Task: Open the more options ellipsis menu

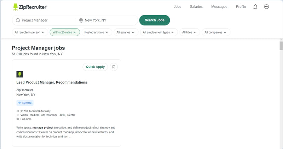Action: tap(266, 7)
